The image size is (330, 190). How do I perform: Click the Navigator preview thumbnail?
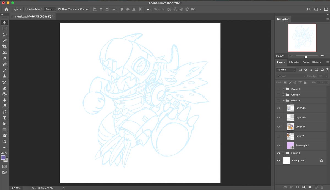click(302, 38)
